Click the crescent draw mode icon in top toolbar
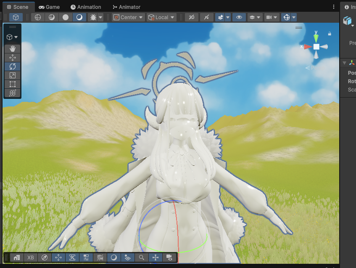Viewport: 356px width, 268px height. [x=79, y=17]
